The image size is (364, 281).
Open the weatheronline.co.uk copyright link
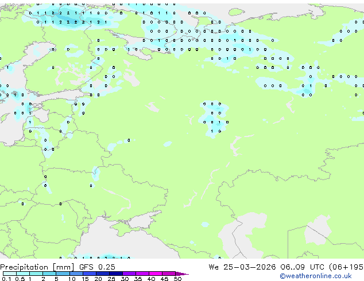tap(316, 276)
